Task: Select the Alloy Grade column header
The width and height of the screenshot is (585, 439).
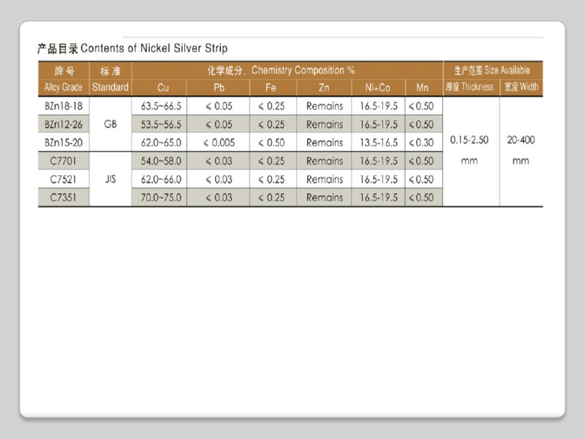Action: click(x=63, y=87)
